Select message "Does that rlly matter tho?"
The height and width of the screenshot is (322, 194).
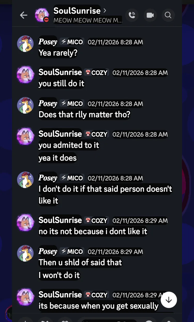pyautogui.click(x=84, y=115)
